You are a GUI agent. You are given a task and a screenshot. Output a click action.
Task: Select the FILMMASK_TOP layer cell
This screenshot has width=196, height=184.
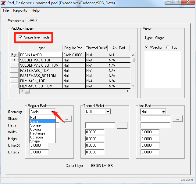pyautogui.click(x=41, y=81)
